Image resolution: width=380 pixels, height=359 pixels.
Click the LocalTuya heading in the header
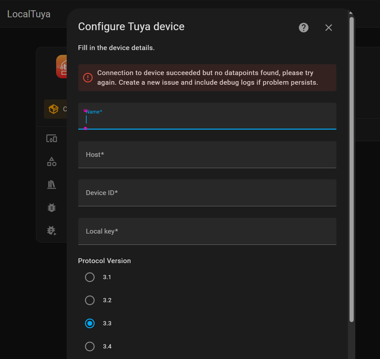pos(29,14)
